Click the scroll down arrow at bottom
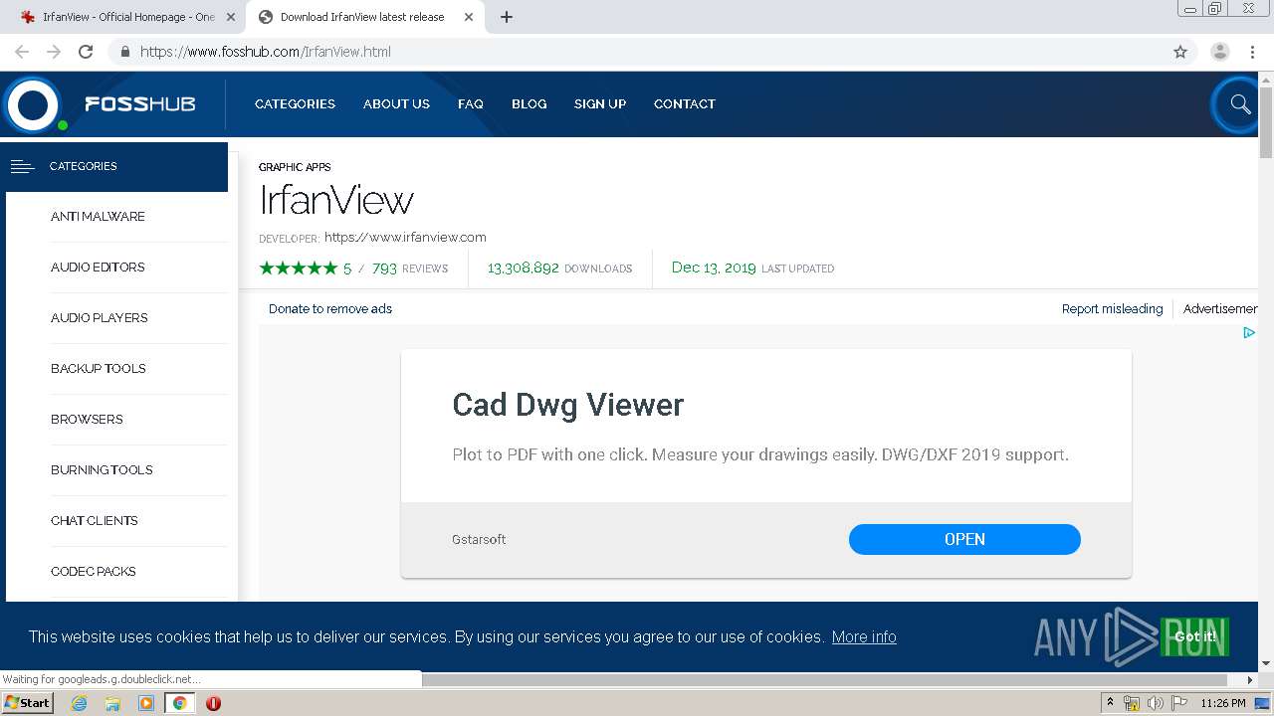This screenshot has width=1274, height=716. (1266, 663)
